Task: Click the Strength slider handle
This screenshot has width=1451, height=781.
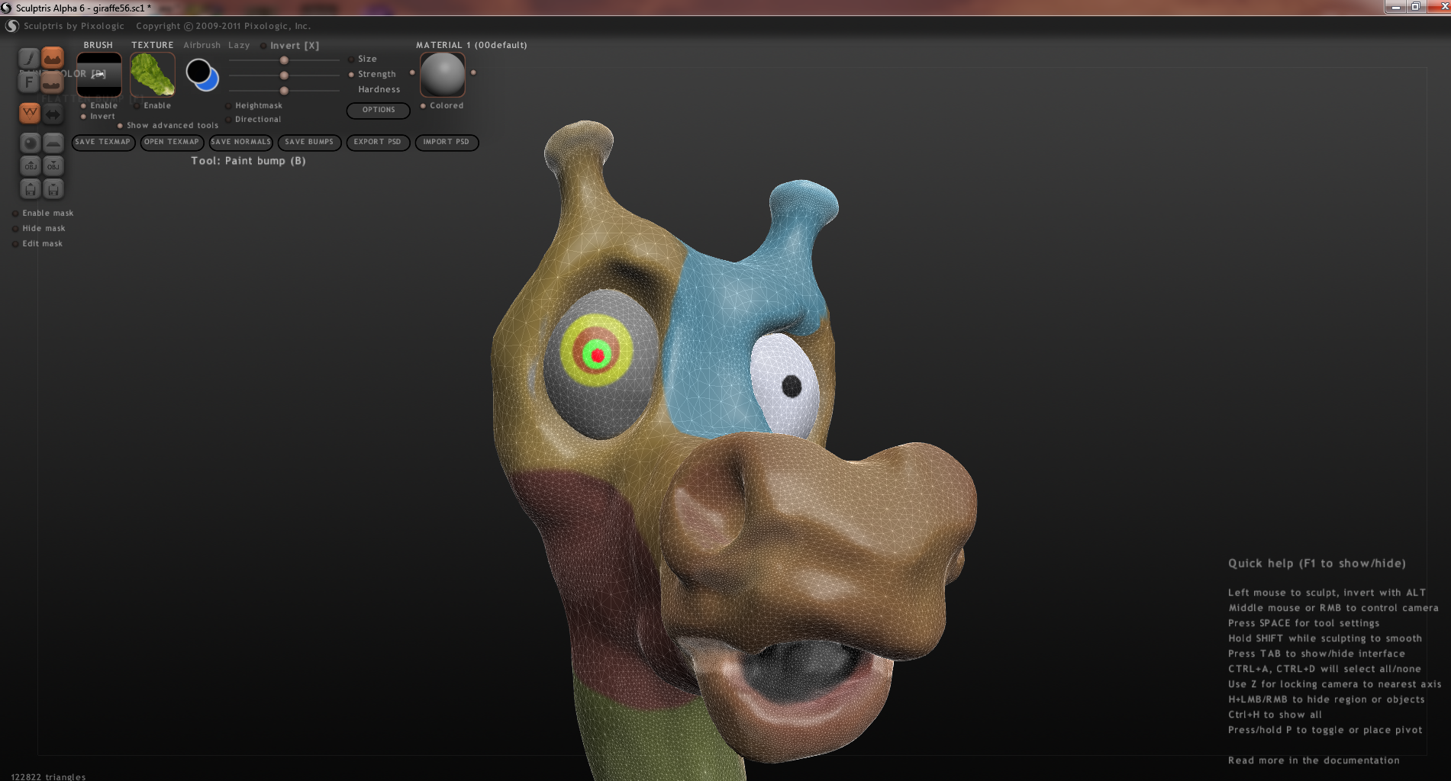Action: click(x=284, y=76)
